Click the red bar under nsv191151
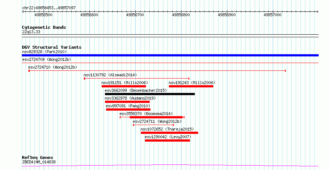329x170 pixels. point(124,86)
